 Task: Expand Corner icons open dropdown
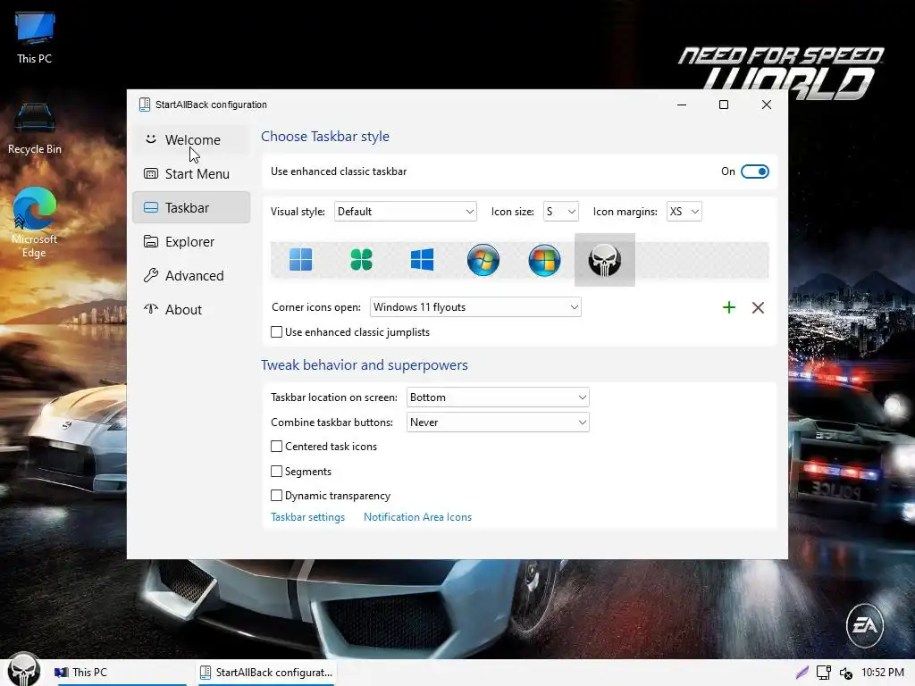[x=475, y=307]
